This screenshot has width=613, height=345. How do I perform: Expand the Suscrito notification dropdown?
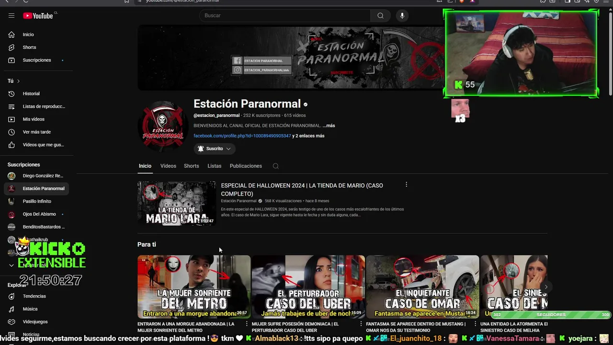click(214, 149)
